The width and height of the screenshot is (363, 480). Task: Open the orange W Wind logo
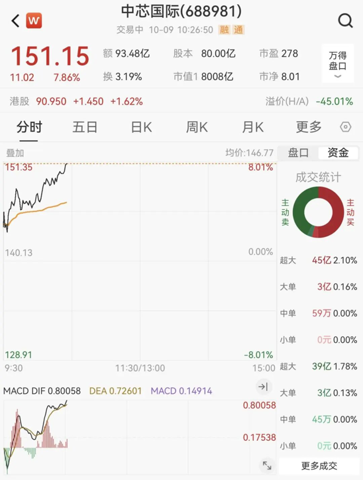34,21
